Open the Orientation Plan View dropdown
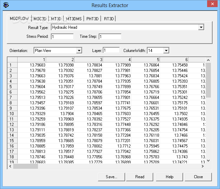The height and width of the screenshot is (189, 220). [x=58, y=50]
